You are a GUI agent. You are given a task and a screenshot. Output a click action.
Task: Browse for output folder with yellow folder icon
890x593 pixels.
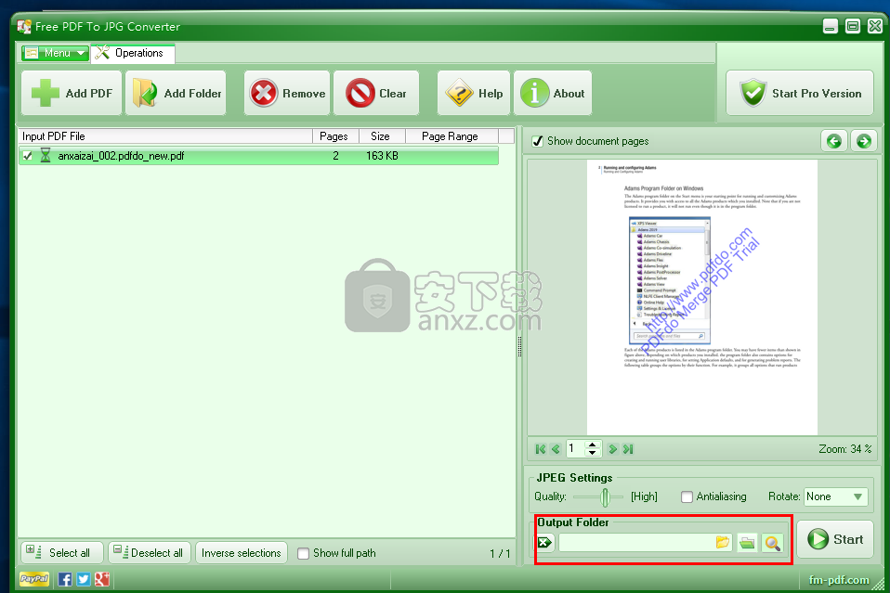click(723, 543)
